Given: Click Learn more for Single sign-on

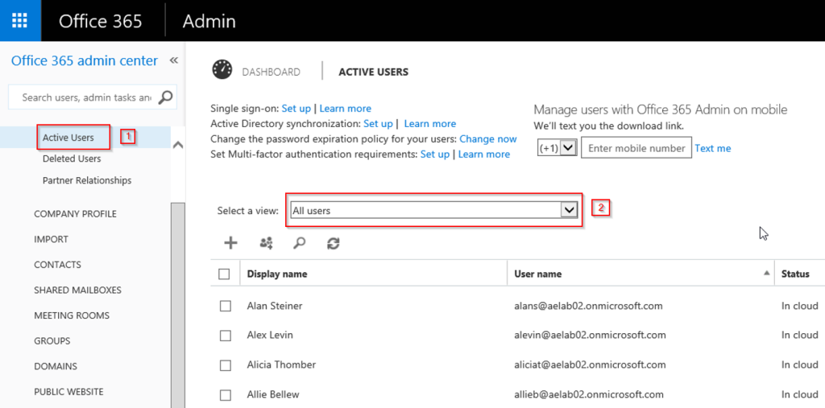Looking at the screenshot, I should 345,109.
